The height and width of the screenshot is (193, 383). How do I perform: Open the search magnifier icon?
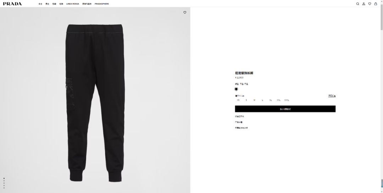pos(357,4)
